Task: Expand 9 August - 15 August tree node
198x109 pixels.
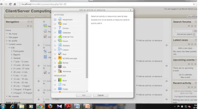Action: pyautogui.click(x=12, y=93)
